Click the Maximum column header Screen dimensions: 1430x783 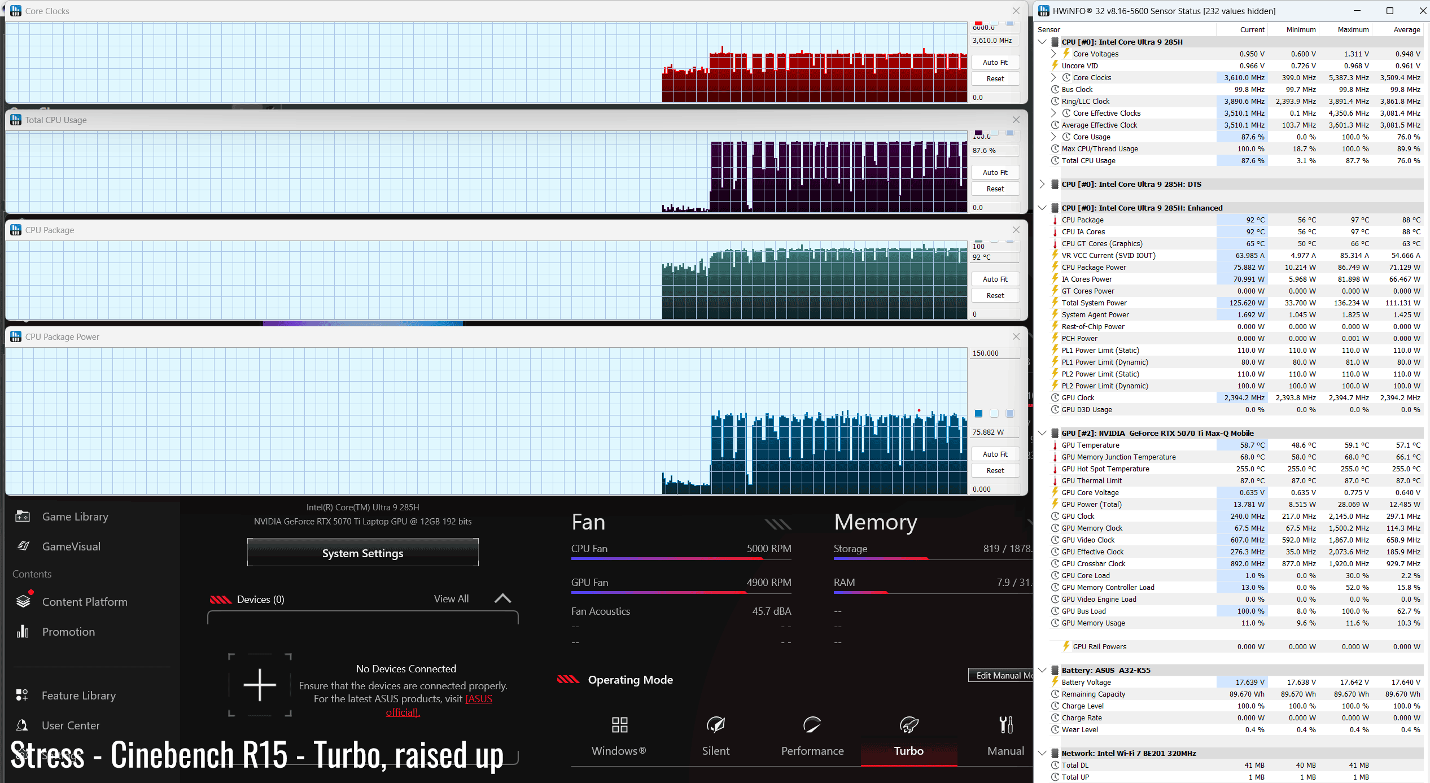click(1346, 29)
